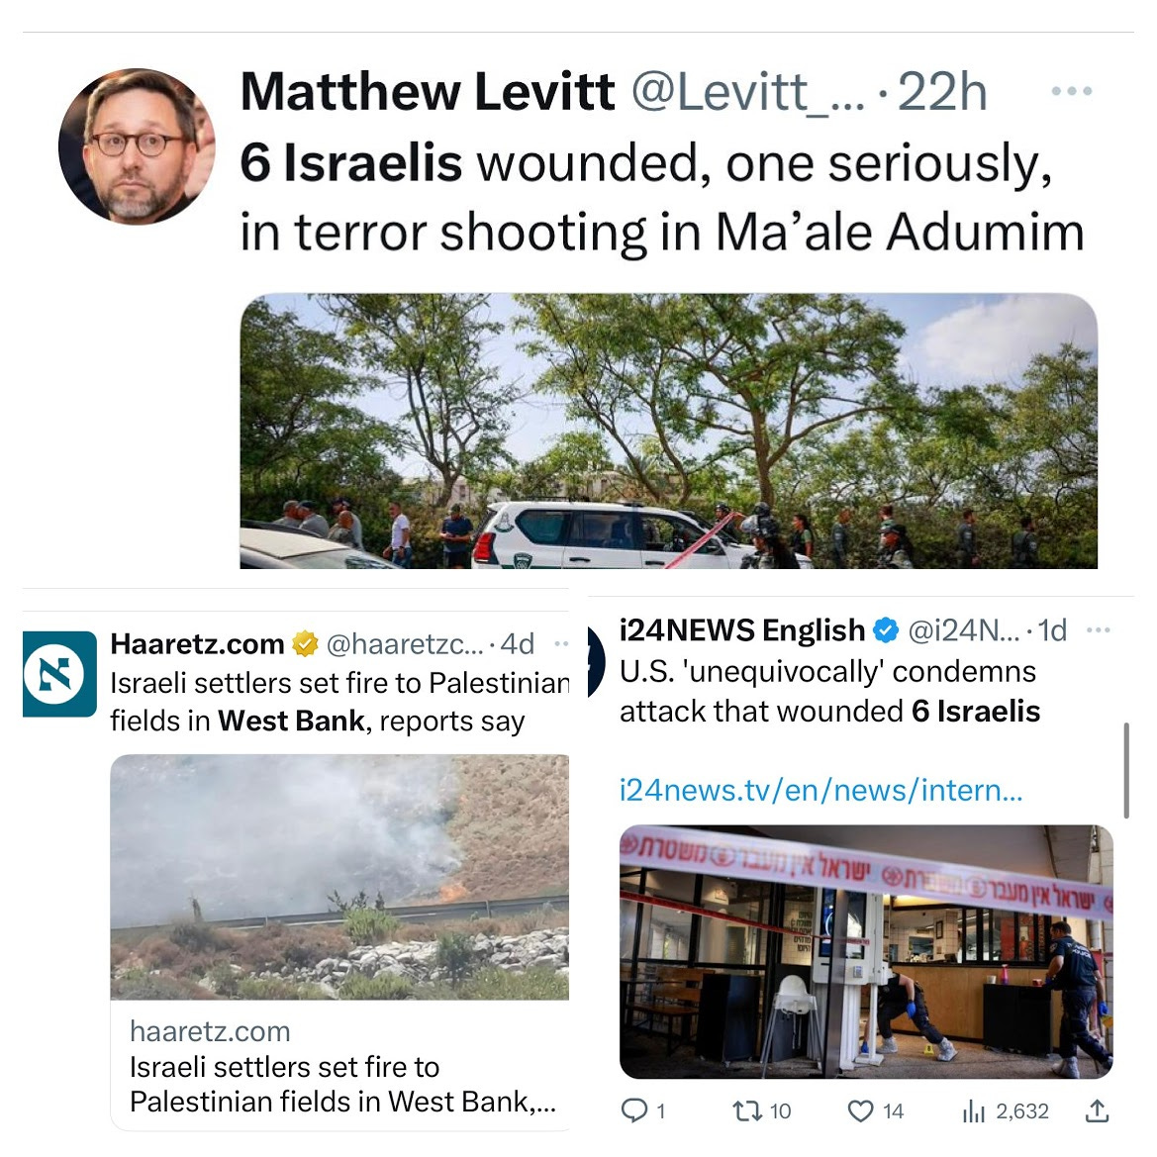
Task: Open the i24NEWS English account name
Action: [x=741, y=630]
